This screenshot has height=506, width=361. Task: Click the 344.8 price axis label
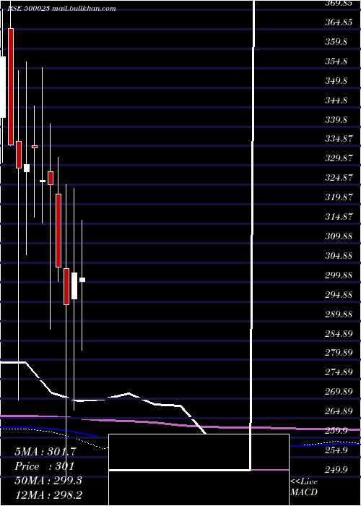point(336,100)
